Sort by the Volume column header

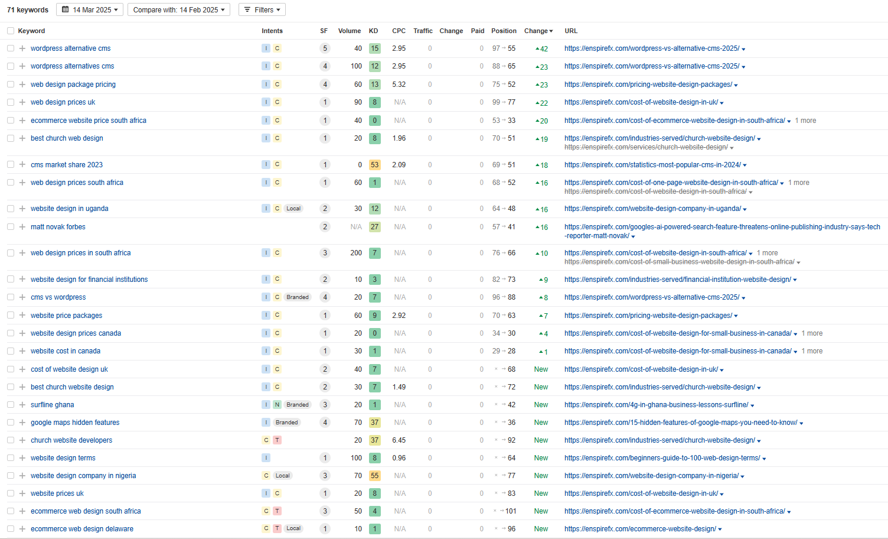[x=349, y=31]
